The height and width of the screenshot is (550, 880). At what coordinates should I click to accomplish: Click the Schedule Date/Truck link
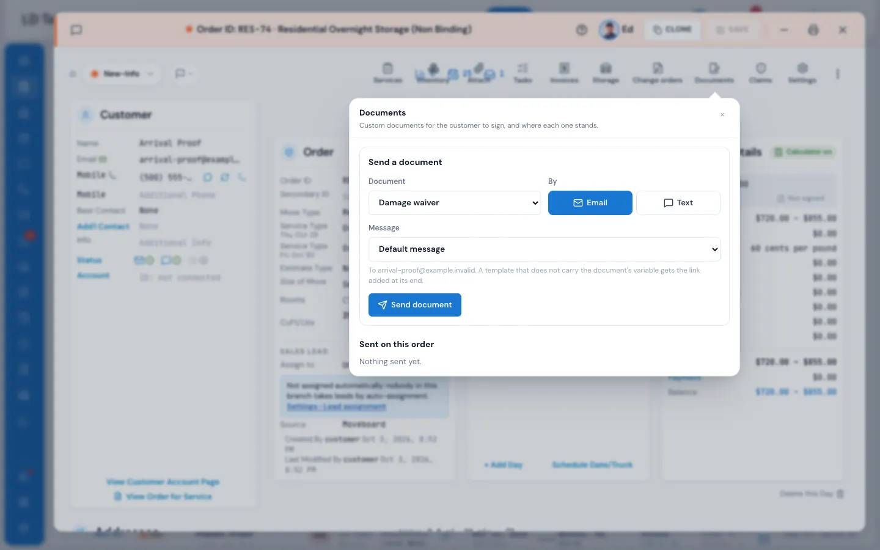pyautogui.click(x=592, y=465)
